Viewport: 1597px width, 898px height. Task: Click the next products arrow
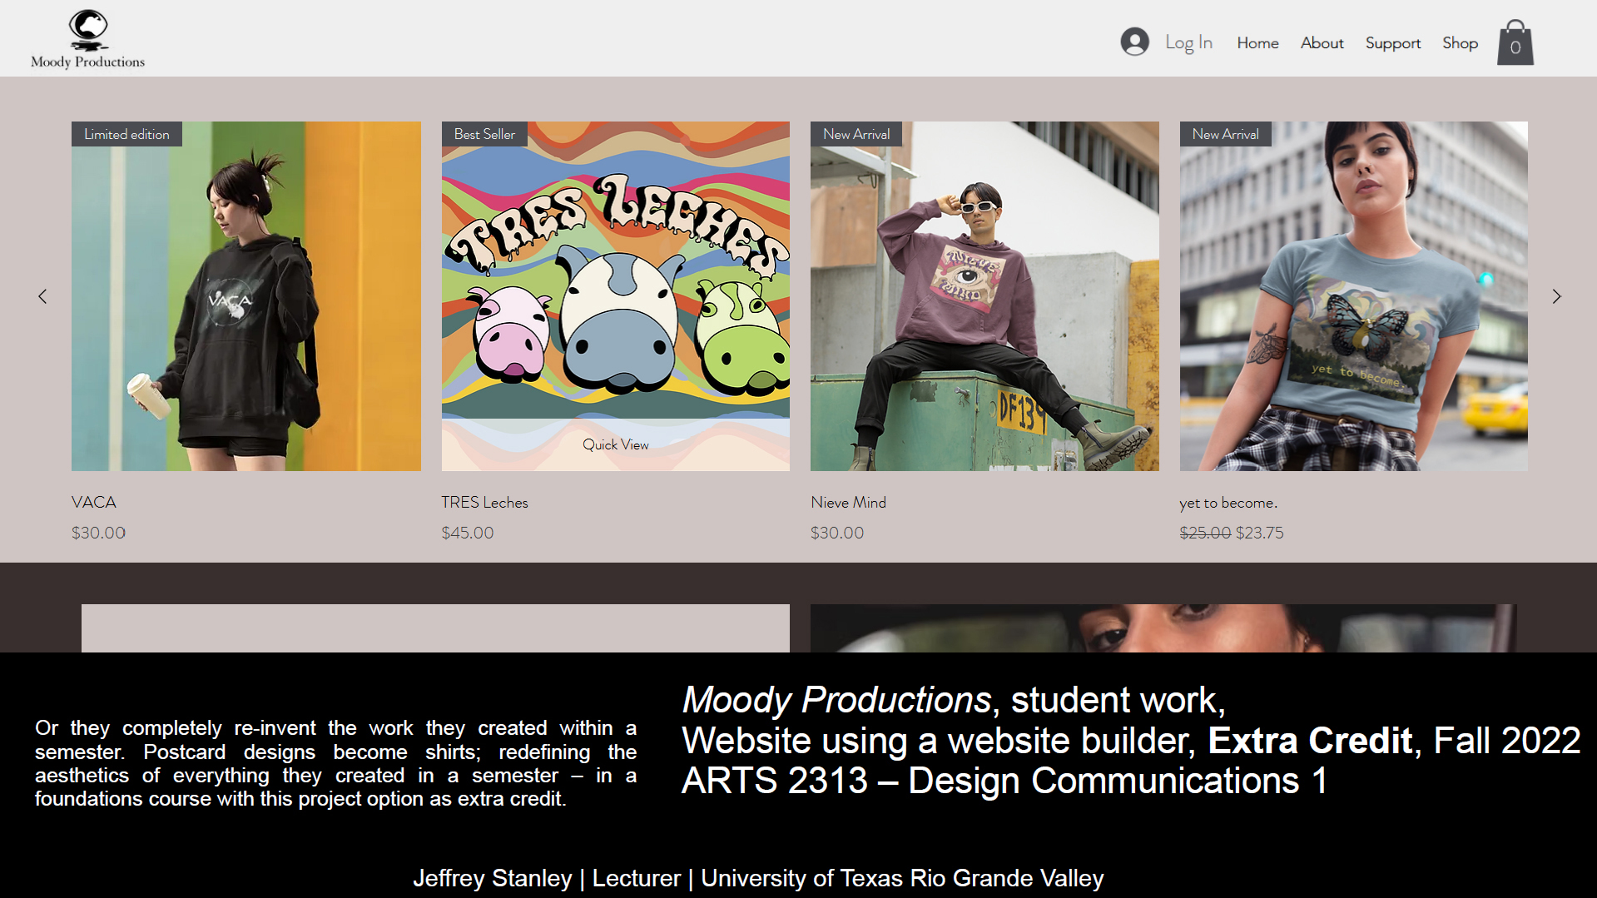1555,296
